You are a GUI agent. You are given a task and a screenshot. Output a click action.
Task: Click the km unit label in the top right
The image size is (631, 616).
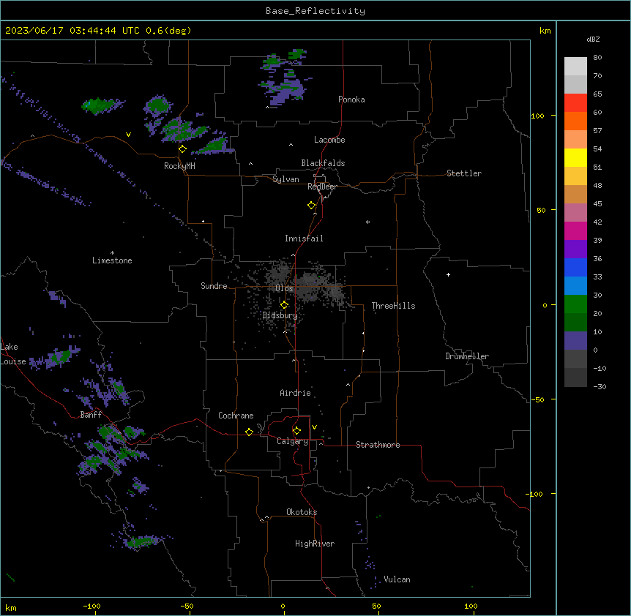tap(545, 31)
